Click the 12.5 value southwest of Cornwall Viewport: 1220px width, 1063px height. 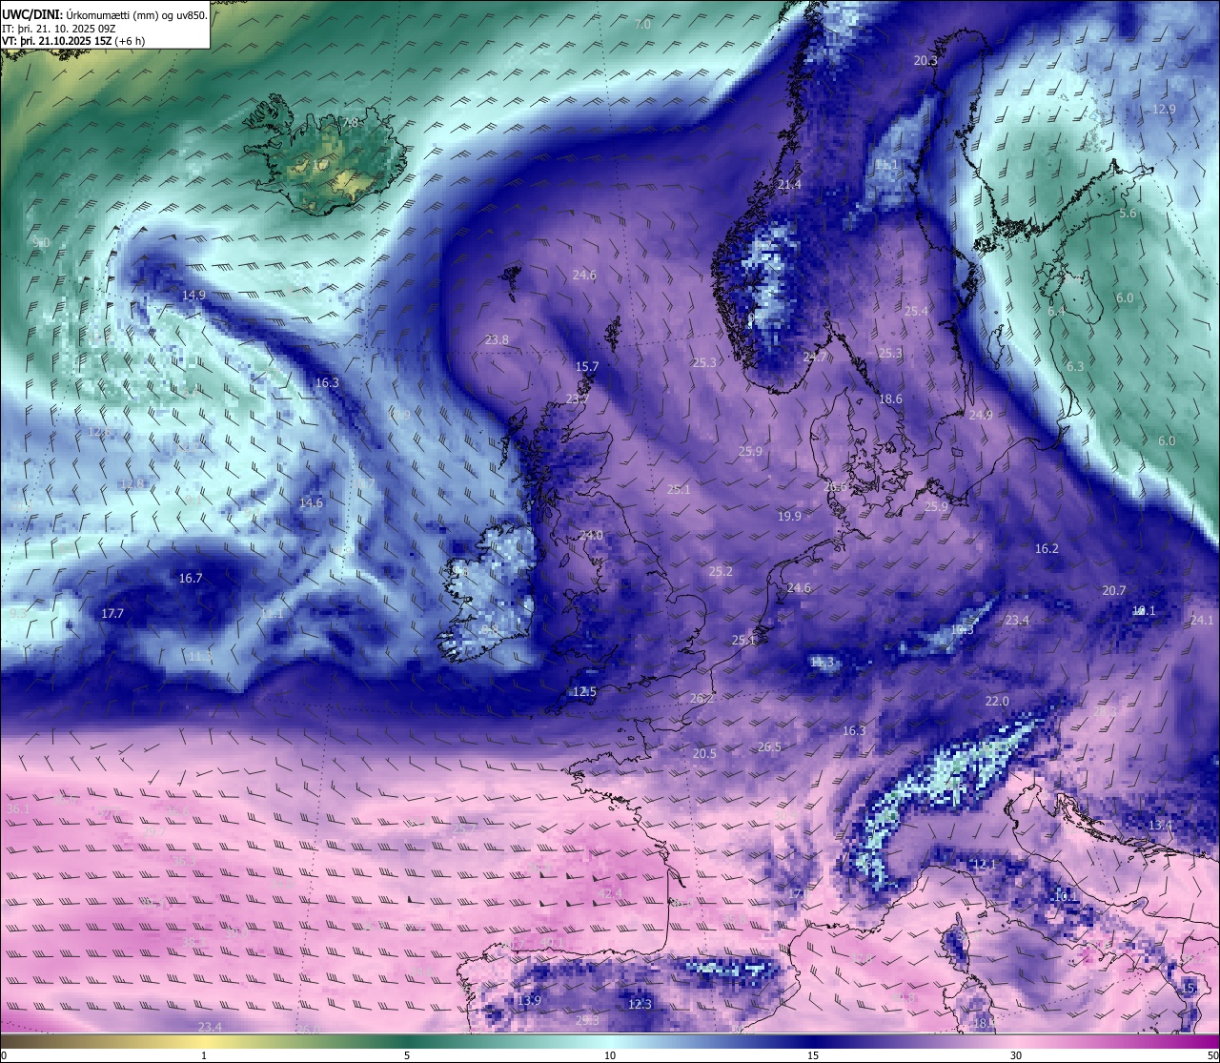[x=584, y=692]
